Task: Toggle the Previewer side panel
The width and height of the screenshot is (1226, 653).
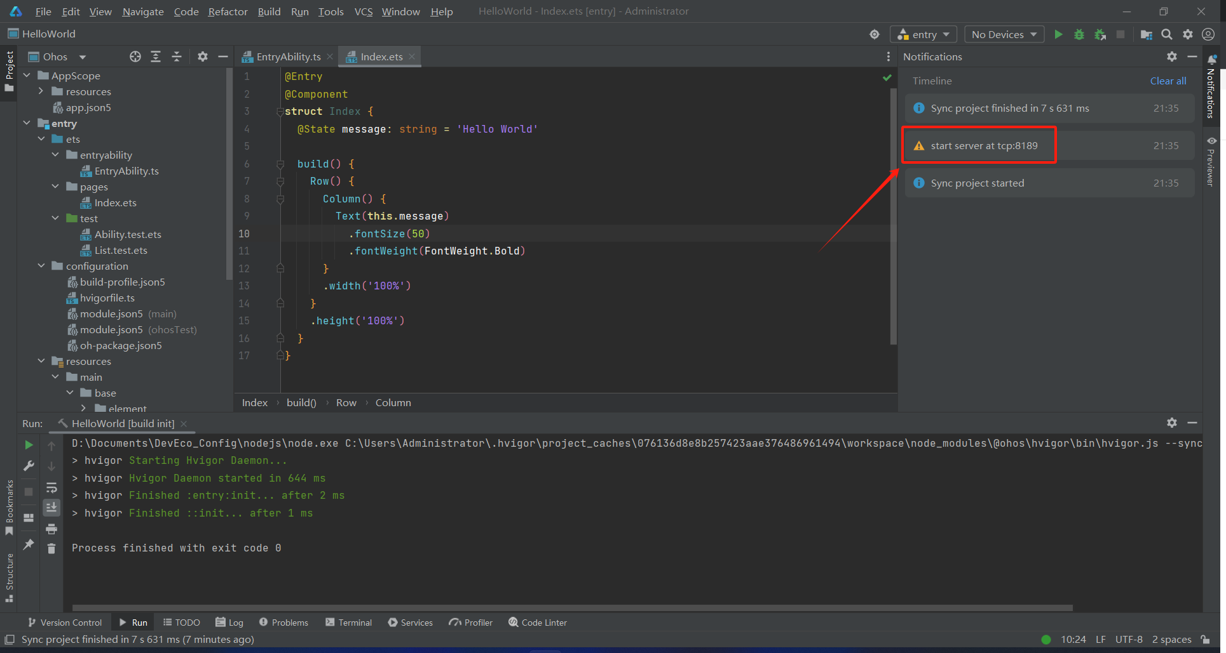Action: coord(1211,161)
